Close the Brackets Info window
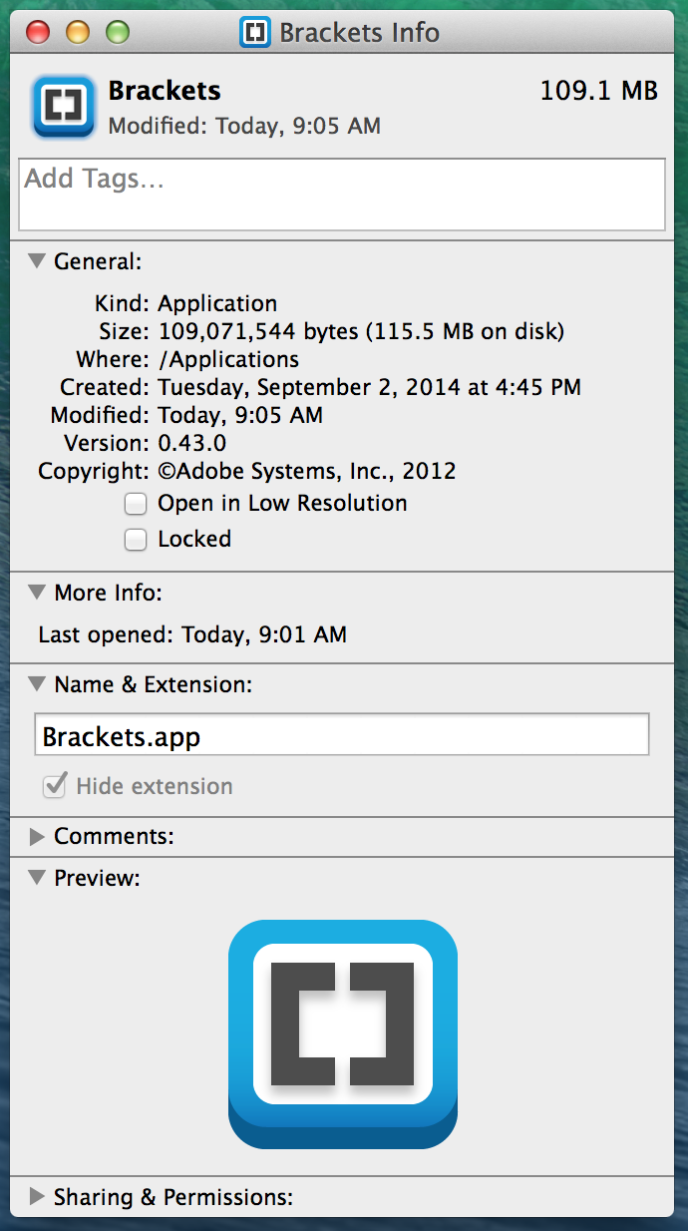This screenshot has width=688, height=1231. point(37,32)
